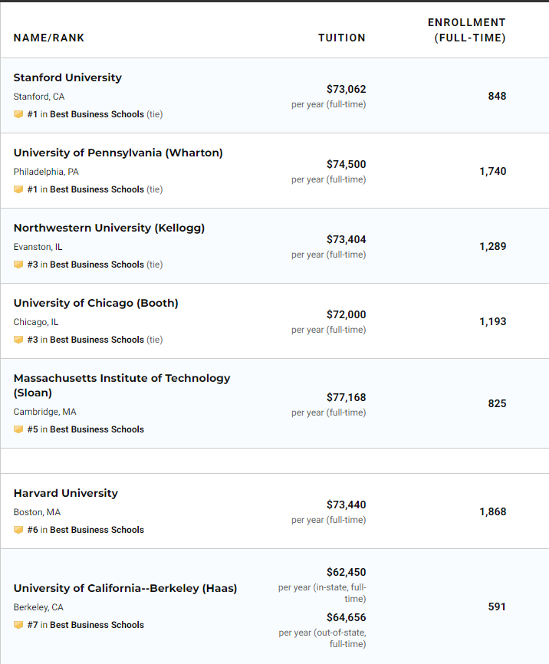549x664 pixels.
Task: Click the #5 ranking badge icon for MIT Sloan
Action: coord(18,429)
